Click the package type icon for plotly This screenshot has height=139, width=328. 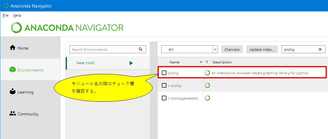pyautogui.click(x=207, y=73)
